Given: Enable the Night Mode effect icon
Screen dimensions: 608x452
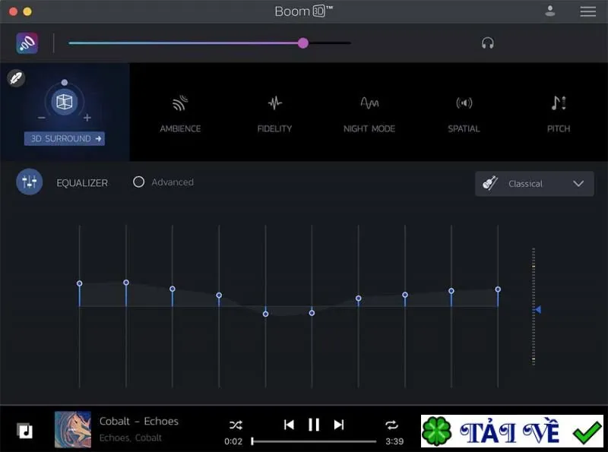Looking at the screenshot, I should coord(369,103).
